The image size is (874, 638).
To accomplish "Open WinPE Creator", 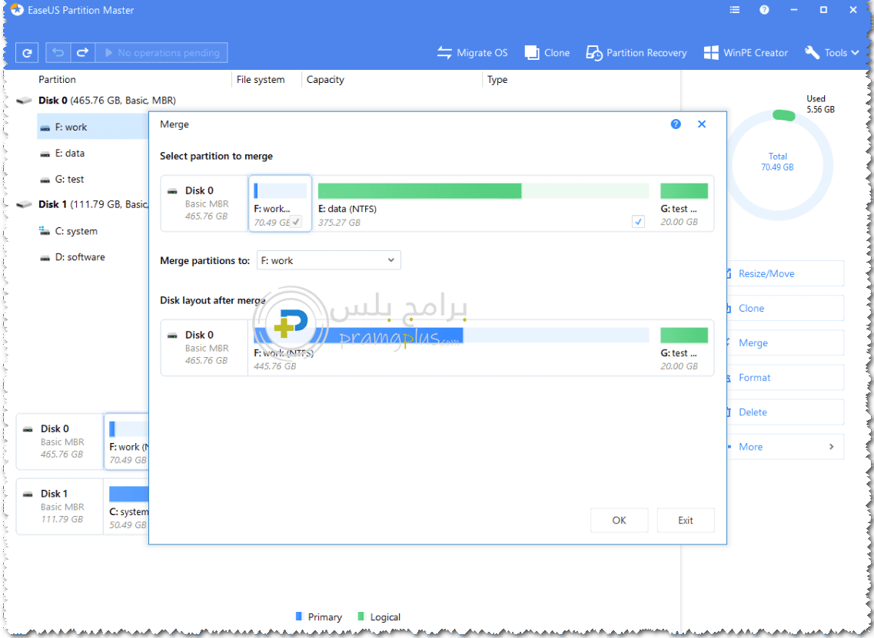I will tap(746, 53).
